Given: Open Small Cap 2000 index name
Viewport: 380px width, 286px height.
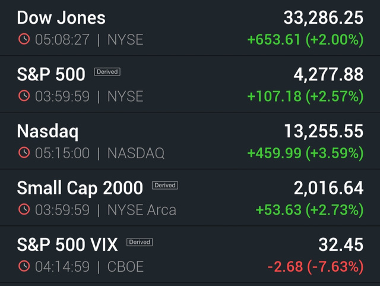Looking at the screenshot, I should pos(80,188).
